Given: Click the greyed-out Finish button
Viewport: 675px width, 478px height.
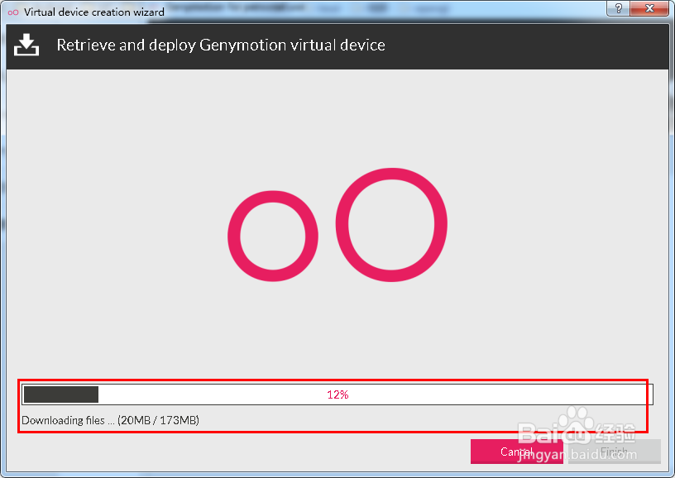Looking at the screenshot, I should (x=615, y=452).
